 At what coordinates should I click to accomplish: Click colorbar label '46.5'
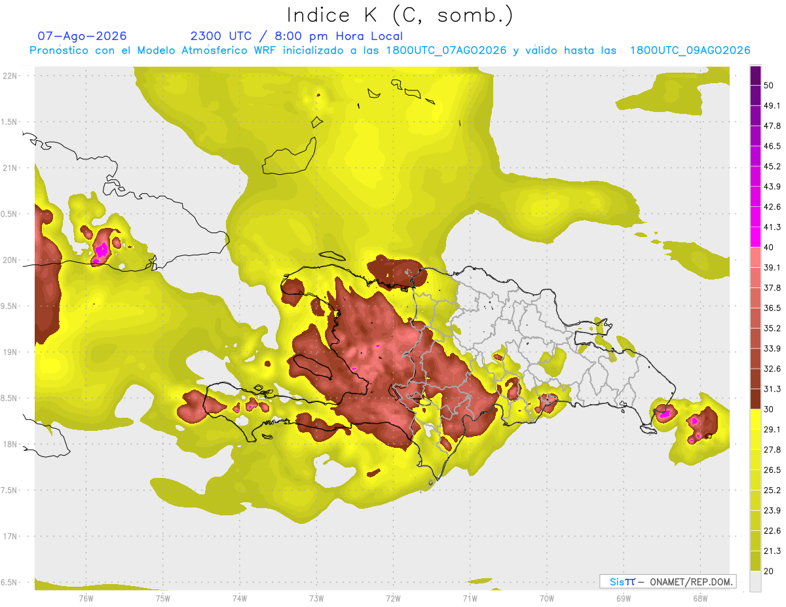click(772, 146)
